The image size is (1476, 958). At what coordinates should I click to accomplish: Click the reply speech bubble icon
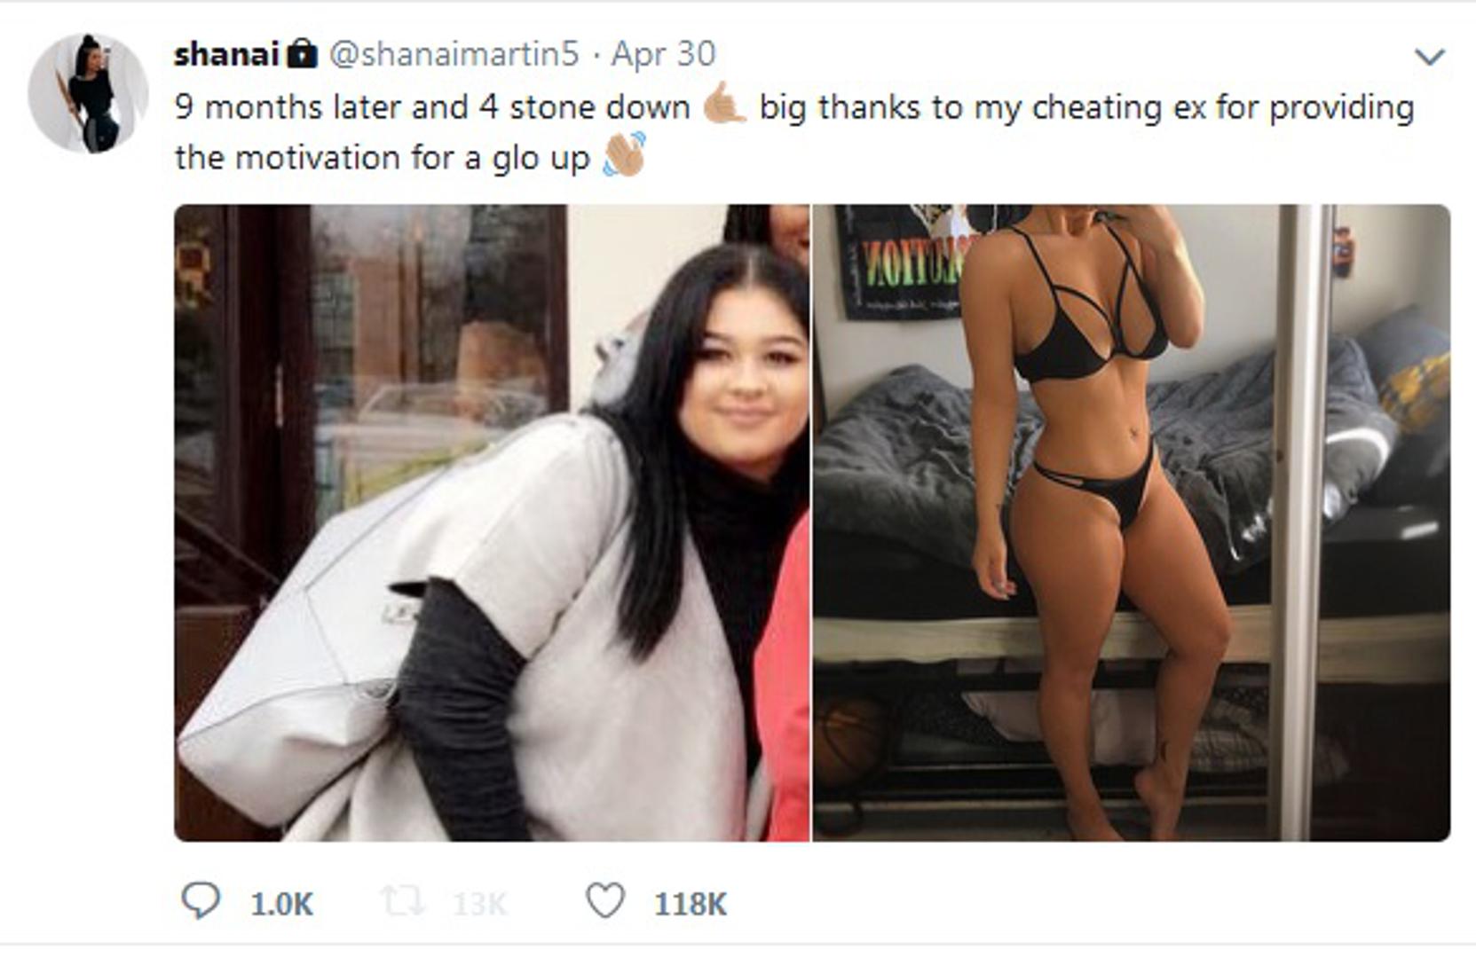201,901
